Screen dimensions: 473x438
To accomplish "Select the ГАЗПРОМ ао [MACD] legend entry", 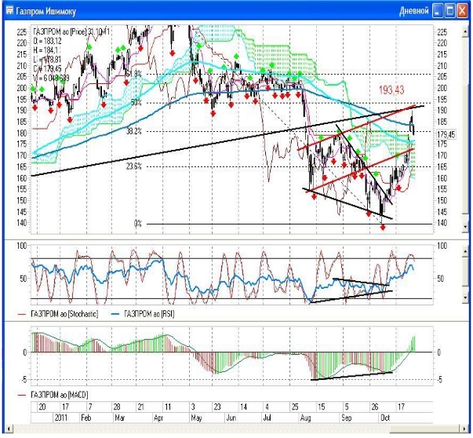I will point(53,395).
